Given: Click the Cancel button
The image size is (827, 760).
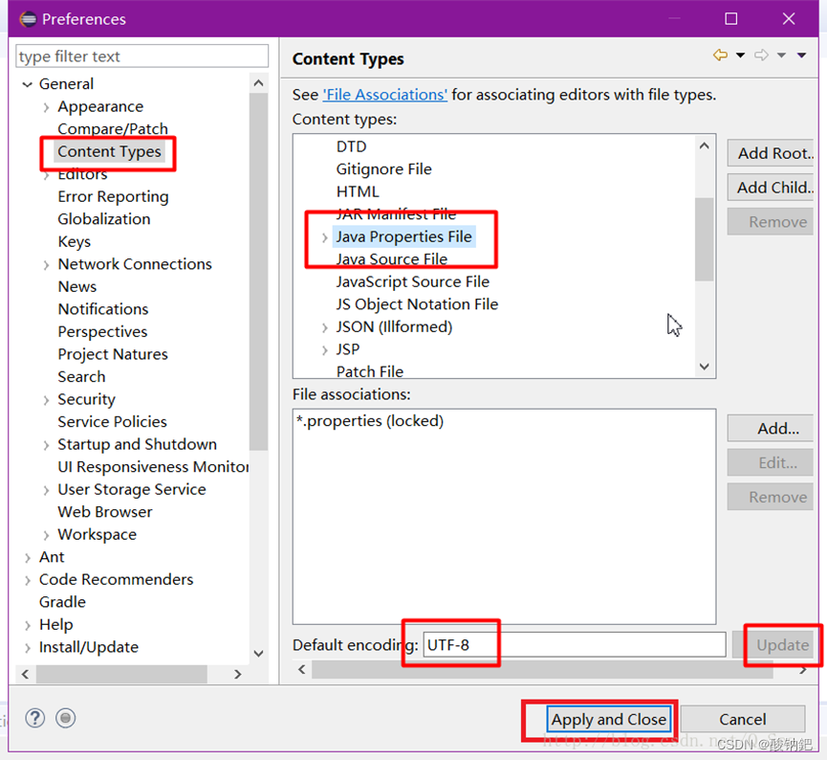Looking at the screenshot, I should pos(743,720).
